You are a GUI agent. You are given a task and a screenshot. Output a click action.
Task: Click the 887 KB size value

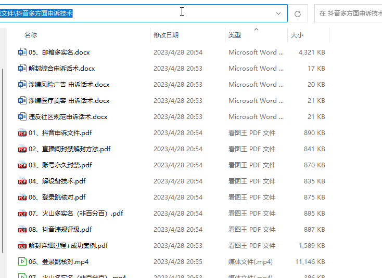point(314,229)
